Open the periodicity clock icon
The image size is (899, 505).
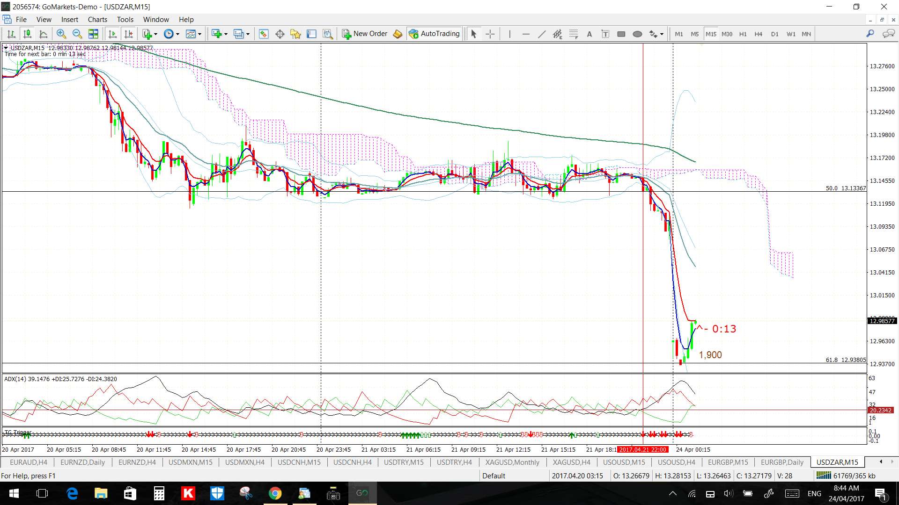pyautogui.click(x=169, y=34)
